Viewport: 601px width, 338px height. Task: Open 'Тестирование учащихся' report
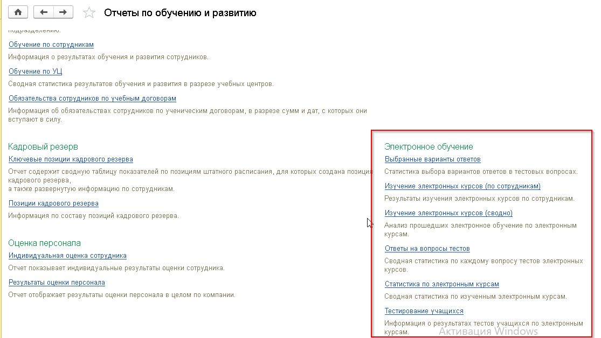click(x=424, y=311)
